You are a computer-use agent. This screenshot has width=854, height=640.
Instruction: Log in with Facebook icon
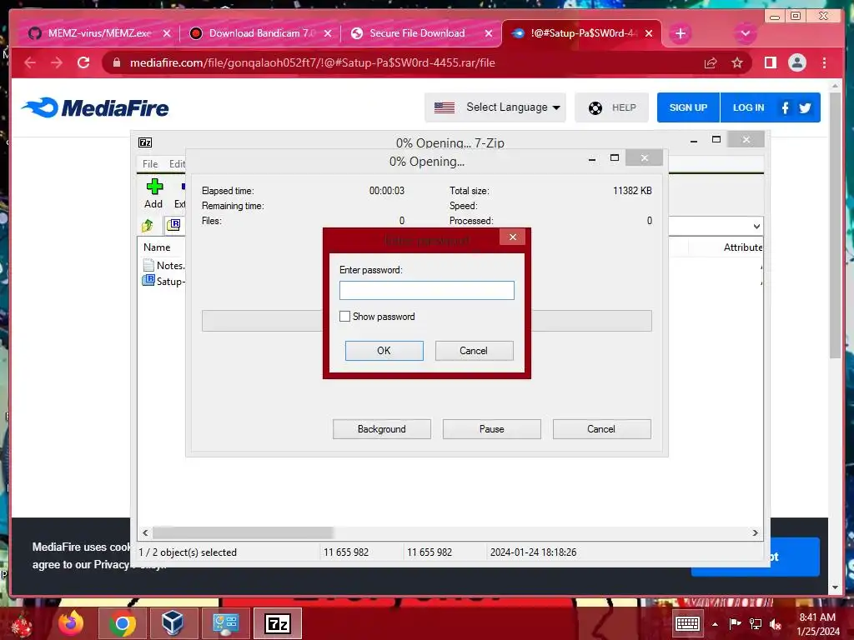coord(785,107)
